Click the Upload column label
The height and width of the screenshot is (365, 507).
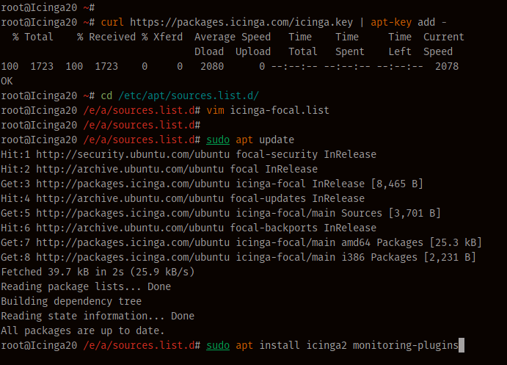tap(253, 51)
